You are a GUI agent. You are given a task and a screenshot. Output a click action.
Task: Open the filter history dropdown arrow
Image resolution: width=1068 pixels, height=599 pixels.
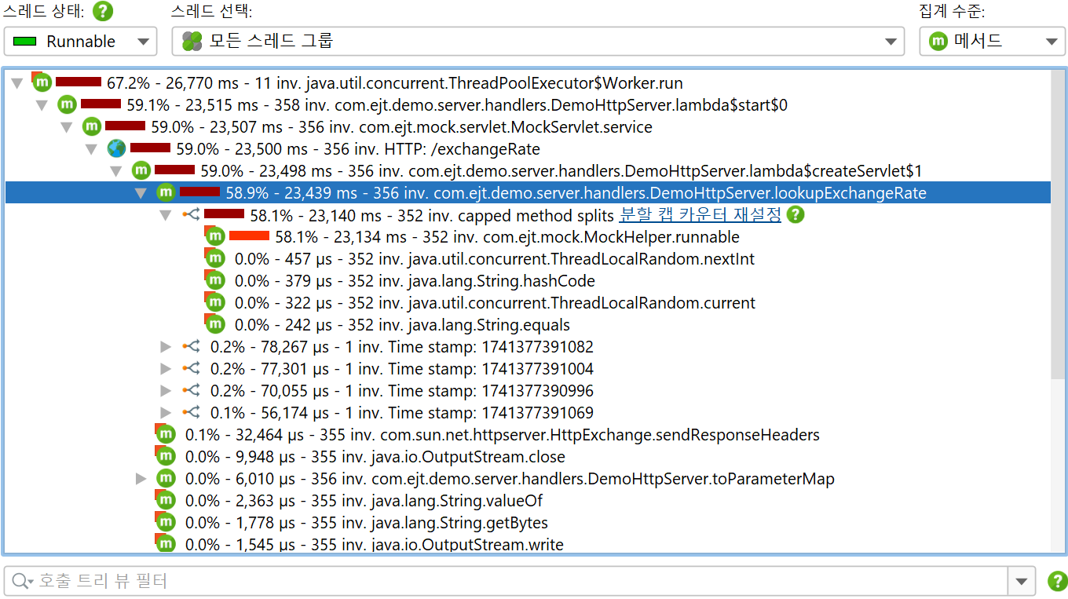pos(1021,582)
